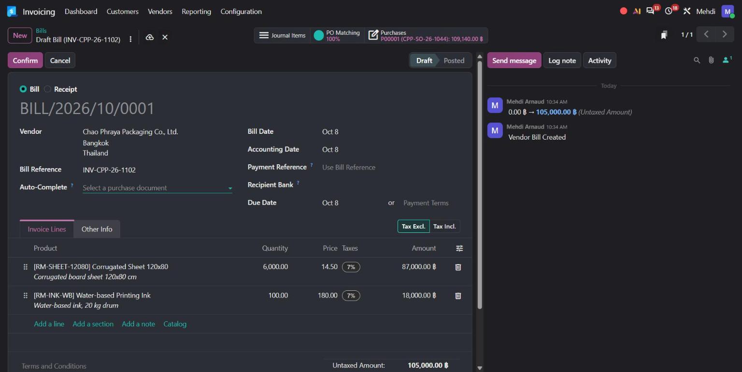Image resolution: width=742 pixels, height=372 pixels.
Task: Open the AI assistant icon
Action: (637, 11)
